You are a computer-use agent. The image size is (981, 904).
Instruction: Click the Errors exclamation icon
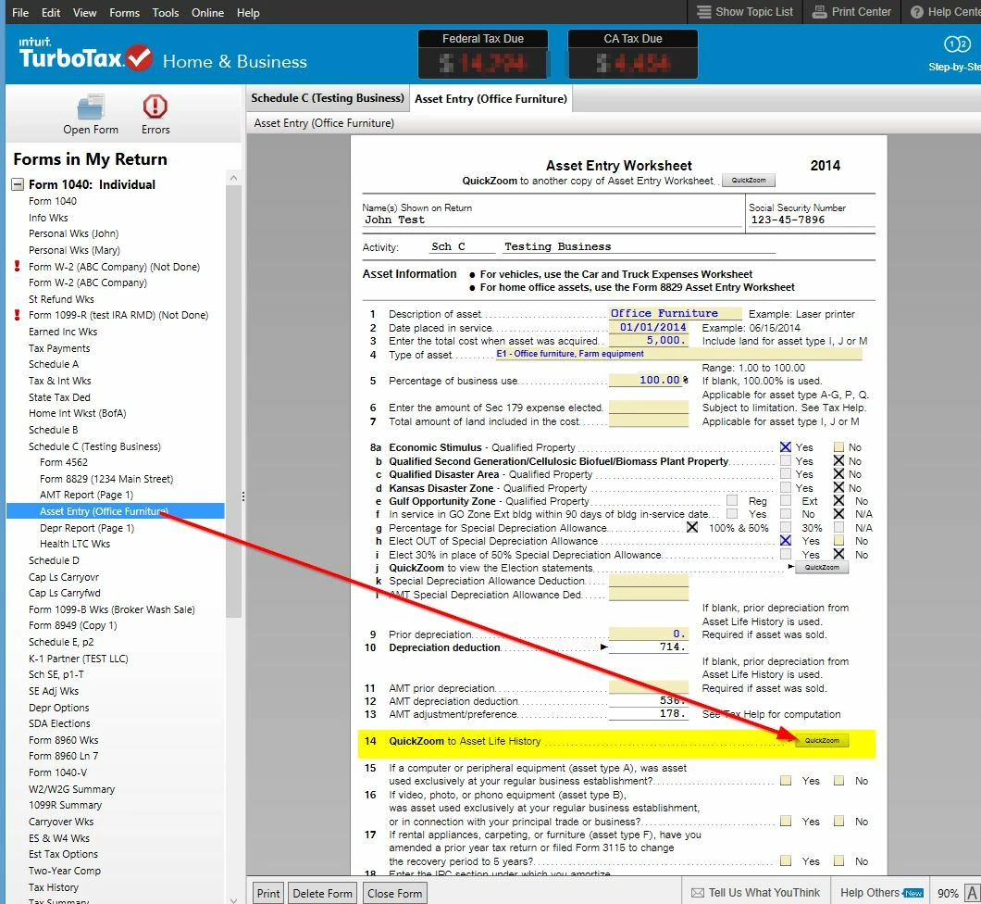point(155,107)
